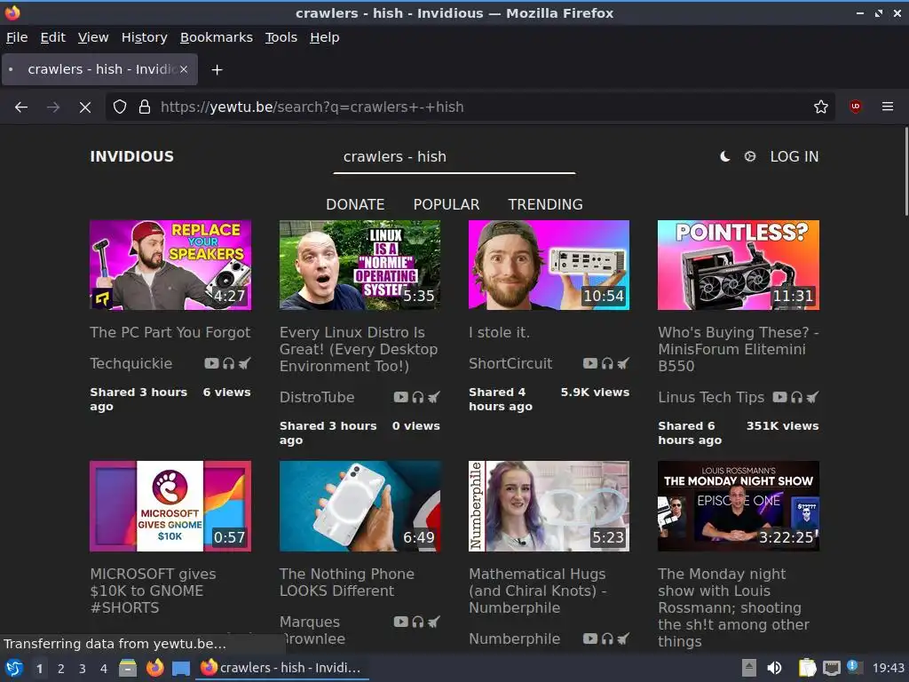The image size is (909, 682).
Task: Go to the POPULAR feed
Action: coord(447,204)
